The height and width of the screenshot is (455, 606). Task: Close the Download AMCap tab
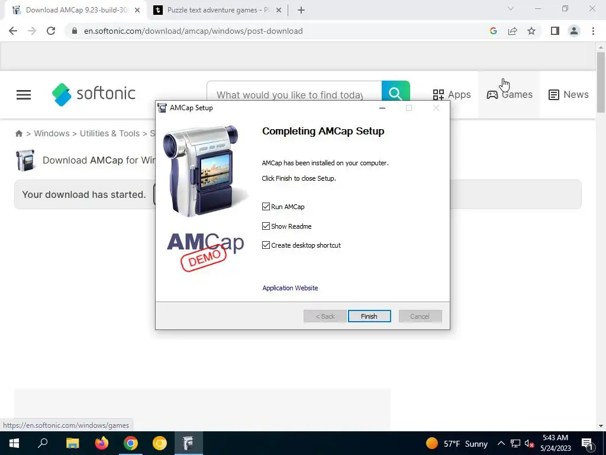click(x=137, y=11)
